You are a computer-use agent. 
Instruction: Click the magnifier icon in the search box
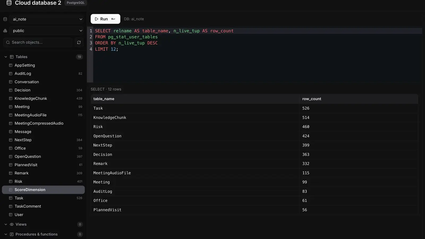pos(8,42)
